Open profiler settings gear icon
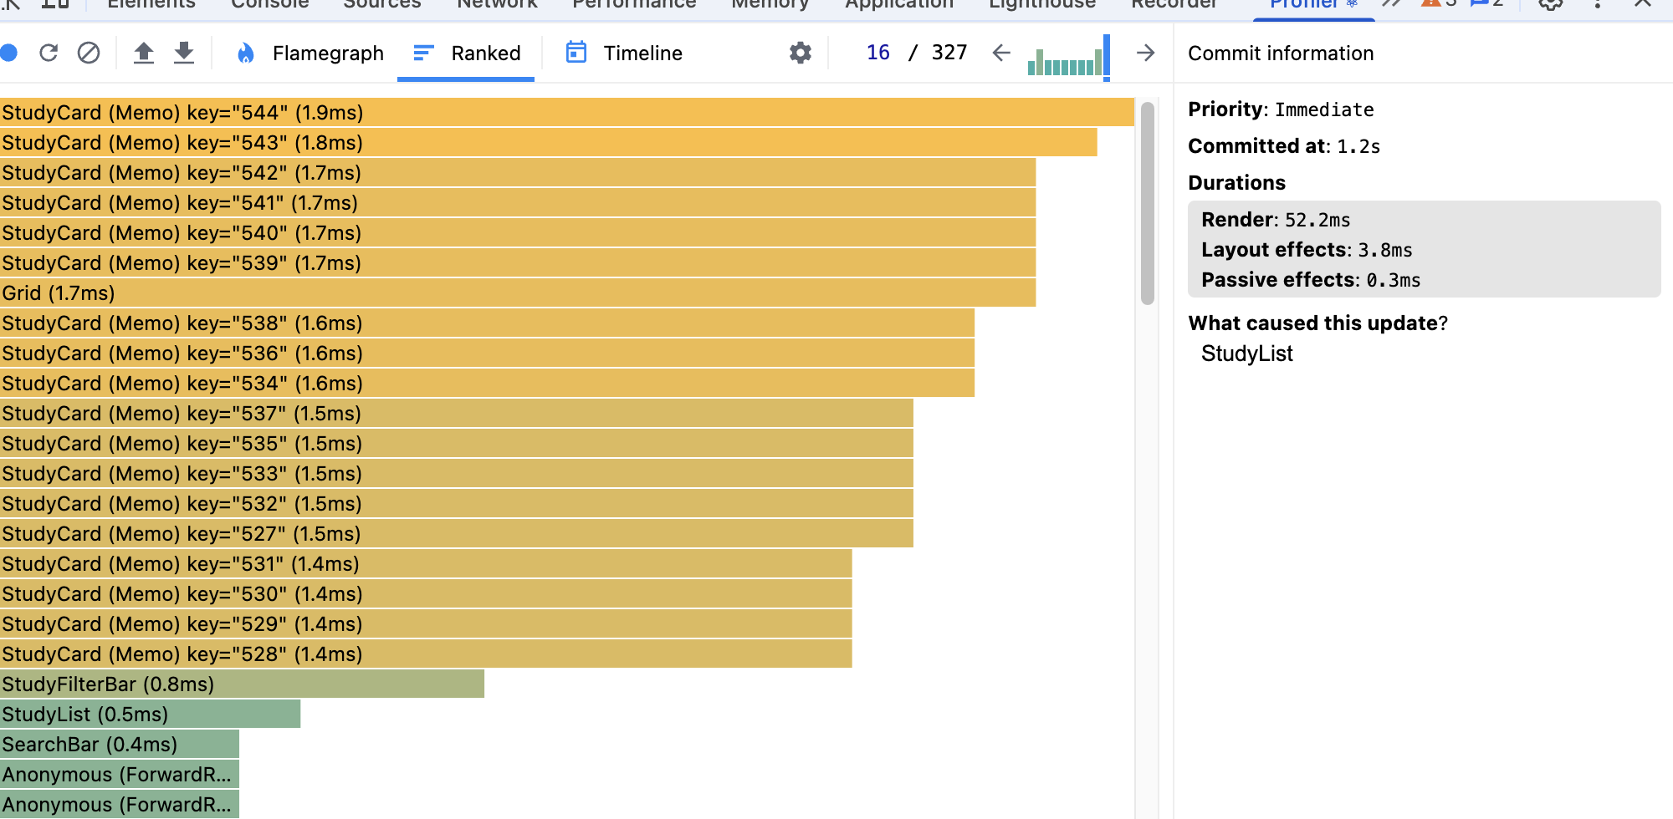 coord(801,53)
